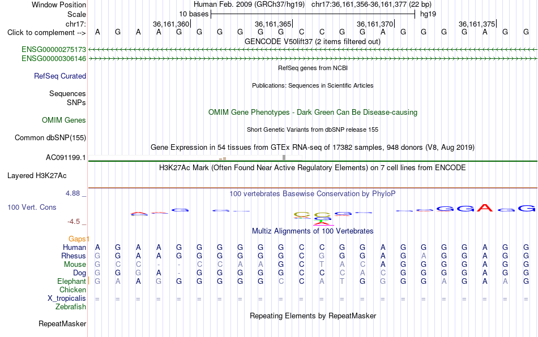Click the 36,161,360 position tick label
Image resolution: width=538 pixels, height=337 pixels.
tap(171, 24)
